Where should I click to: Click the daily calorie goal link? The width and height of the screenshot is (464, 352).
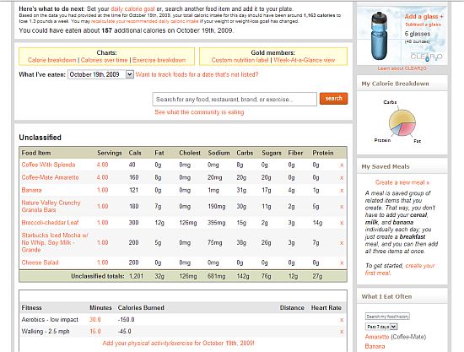[x=132, y=9]
